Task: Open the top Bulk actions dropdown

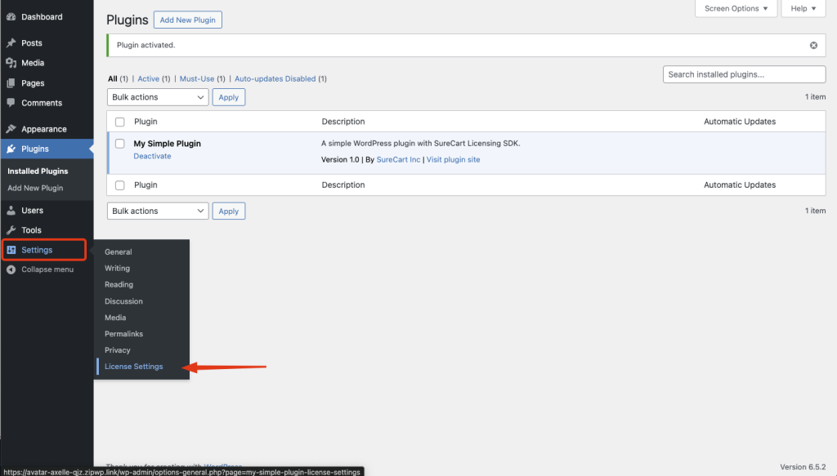Action: tap(158, 97)
